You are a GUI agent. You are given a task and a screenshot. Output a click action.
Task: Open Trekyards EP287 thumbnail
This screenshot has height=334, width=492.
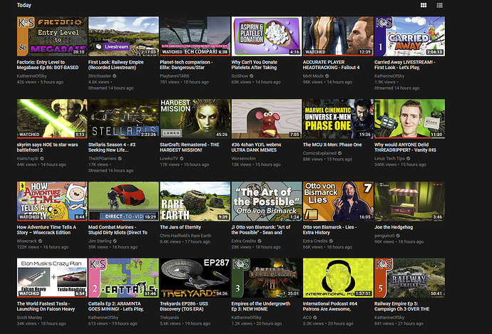(x=195, y=278)
